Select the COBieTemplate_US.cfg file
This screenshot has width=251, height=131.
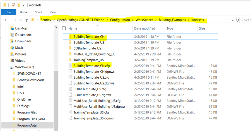coord(90,89)
